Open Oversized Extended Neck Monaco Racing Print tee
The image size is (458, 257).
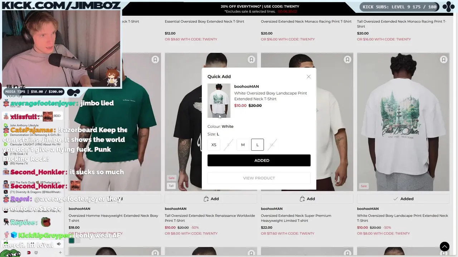[306, 21]
